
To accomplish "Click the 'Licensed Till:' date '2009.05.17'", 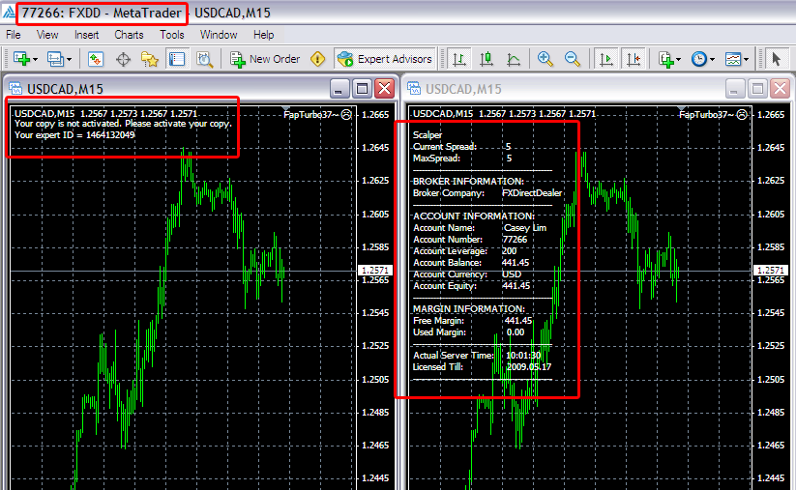I will click(528, 366).
